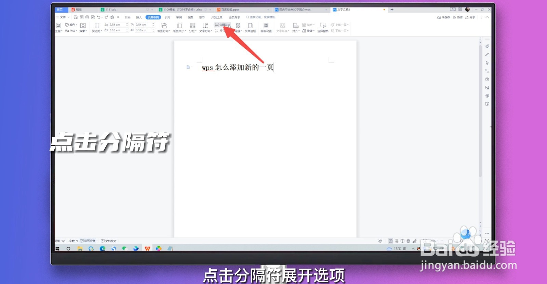Click the search 查找功能 box
This screenshot has height=284, width=547.
[261, 17]
